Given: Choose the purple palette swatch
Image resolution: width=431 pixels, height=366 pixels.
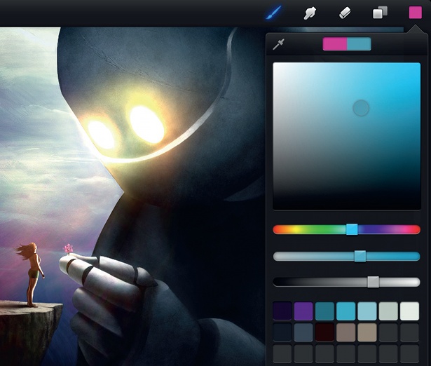Looking at the screenshot, I should tap(303, 311).
